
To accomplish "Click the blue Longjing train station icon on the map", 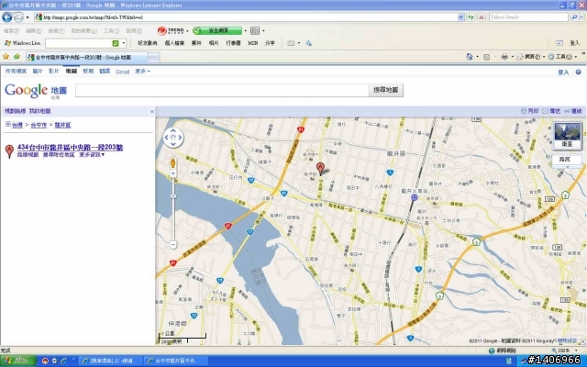I will click(x=414, y=197).
